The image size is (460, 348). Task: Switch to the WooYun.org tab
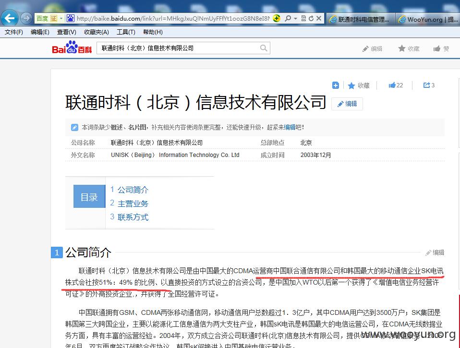[x=428, y=19]
